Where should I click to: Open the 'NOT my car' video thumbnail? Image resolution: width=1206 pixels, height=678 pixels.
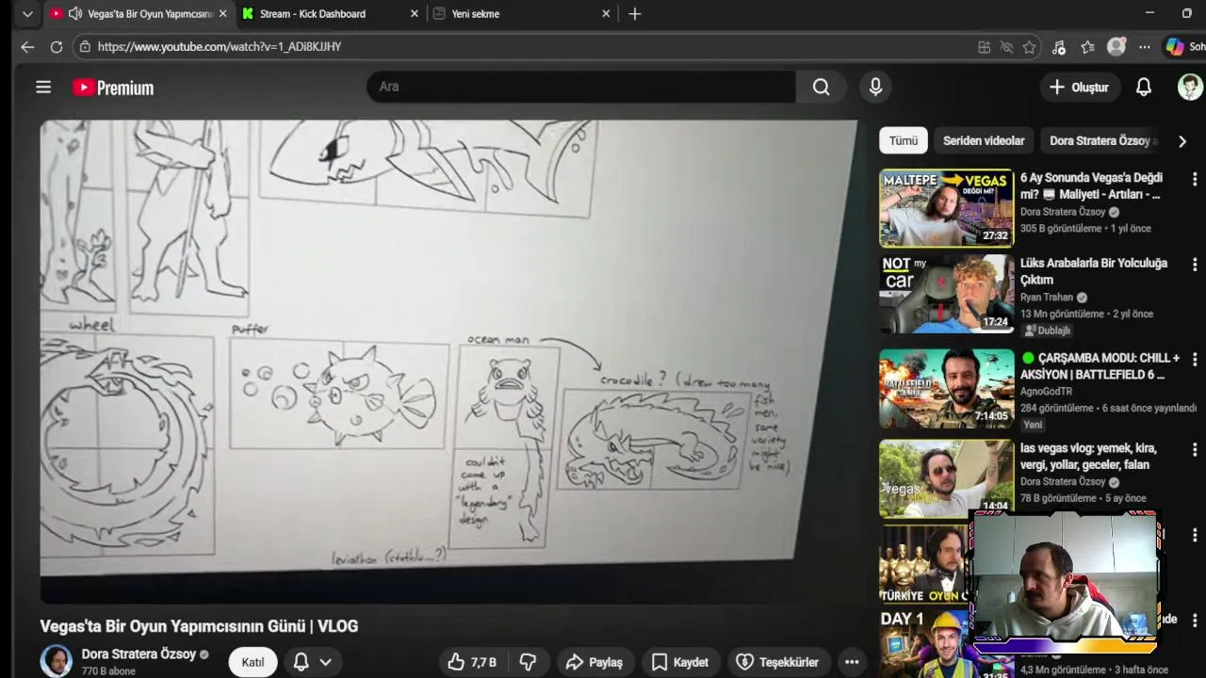(x=946, y=294)
